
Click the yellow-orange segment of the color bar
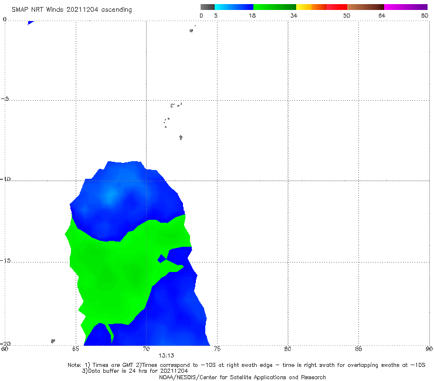tap(311, 7)
